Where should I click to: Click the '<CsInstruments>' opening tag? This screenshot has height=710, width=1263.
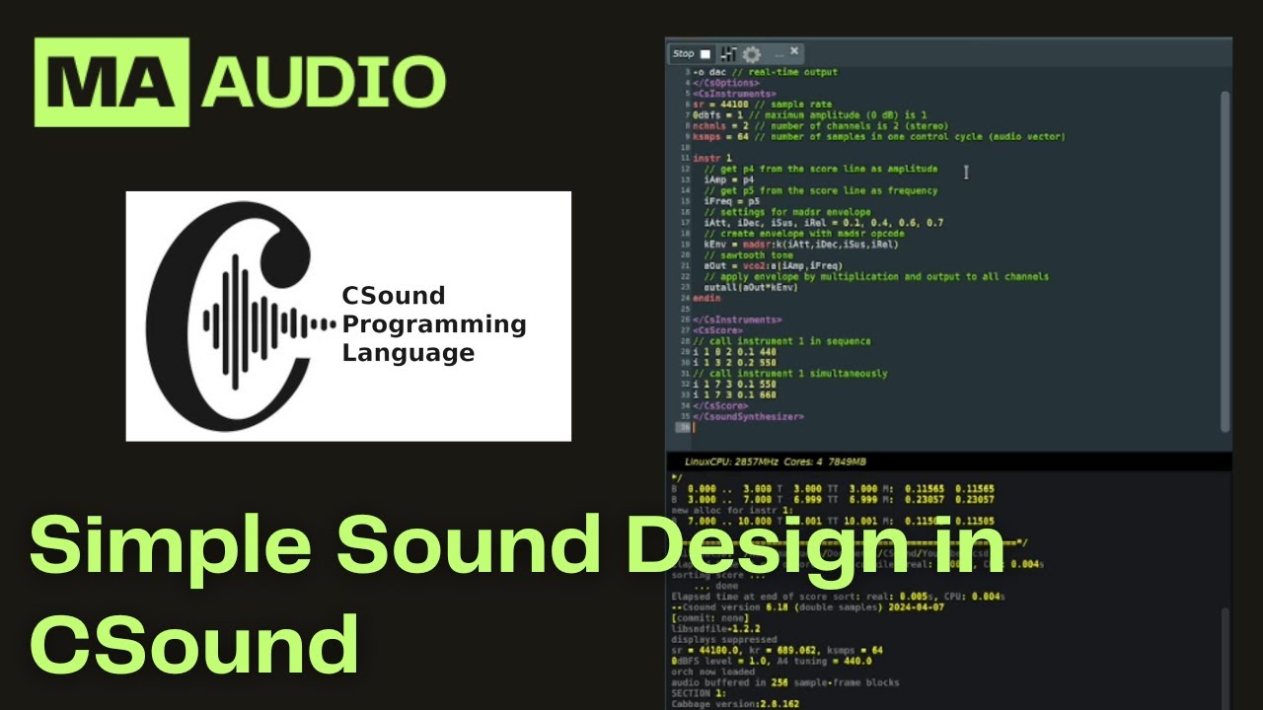[x=734, y=94]
